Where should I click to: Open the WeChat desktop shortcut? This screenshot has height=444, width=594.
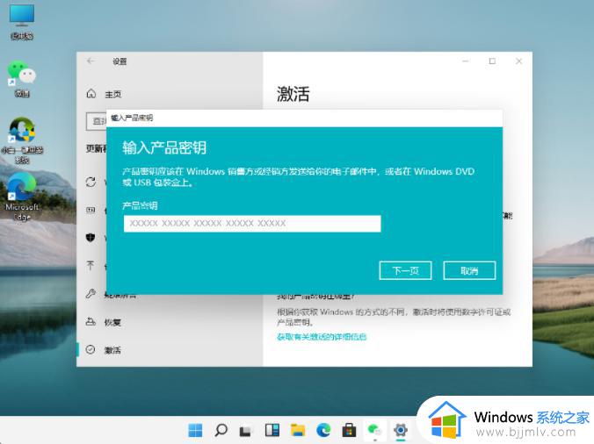(22, 79)
